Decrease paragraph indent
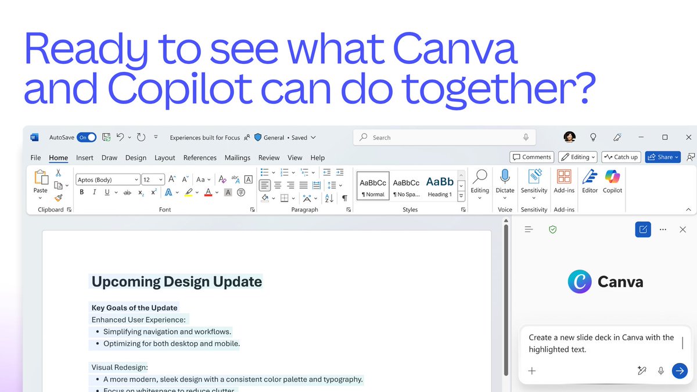 (x=326, y=172)
